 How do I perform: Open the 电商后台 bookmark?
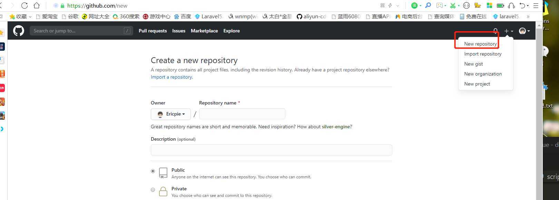[x=409, y=17]
